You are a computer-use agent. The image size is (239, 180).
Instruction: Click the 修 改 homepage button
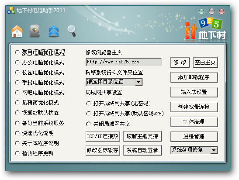[x=180, y=62]
